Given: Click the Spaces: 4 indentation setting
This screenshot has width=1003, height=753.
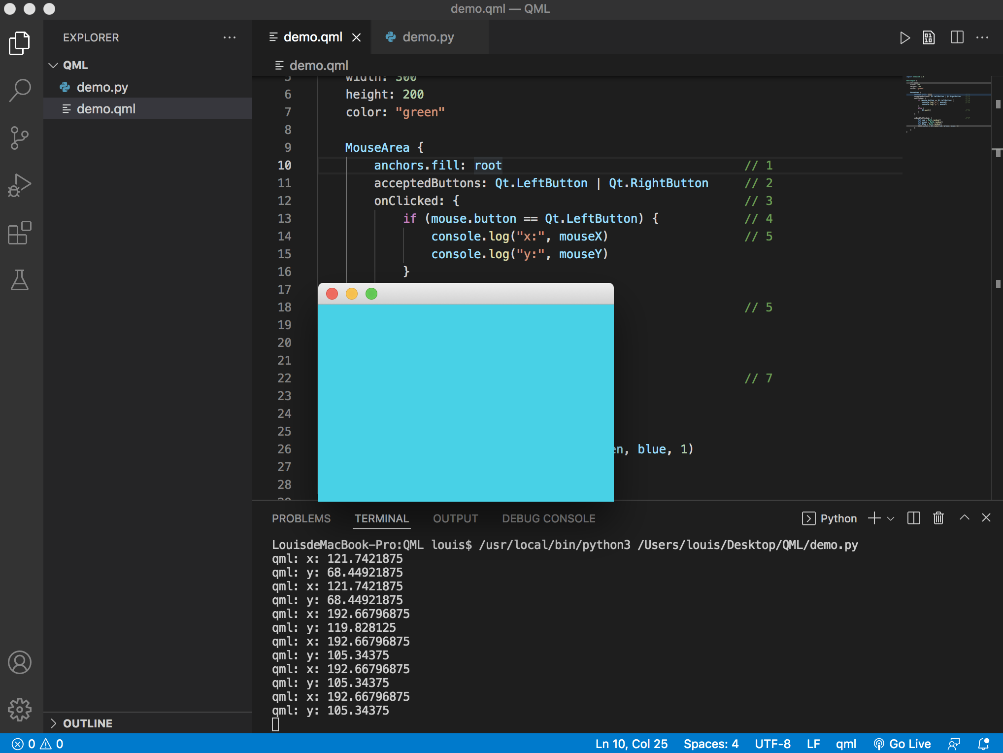Looking at the screenshot, I should tap(710, 744).
